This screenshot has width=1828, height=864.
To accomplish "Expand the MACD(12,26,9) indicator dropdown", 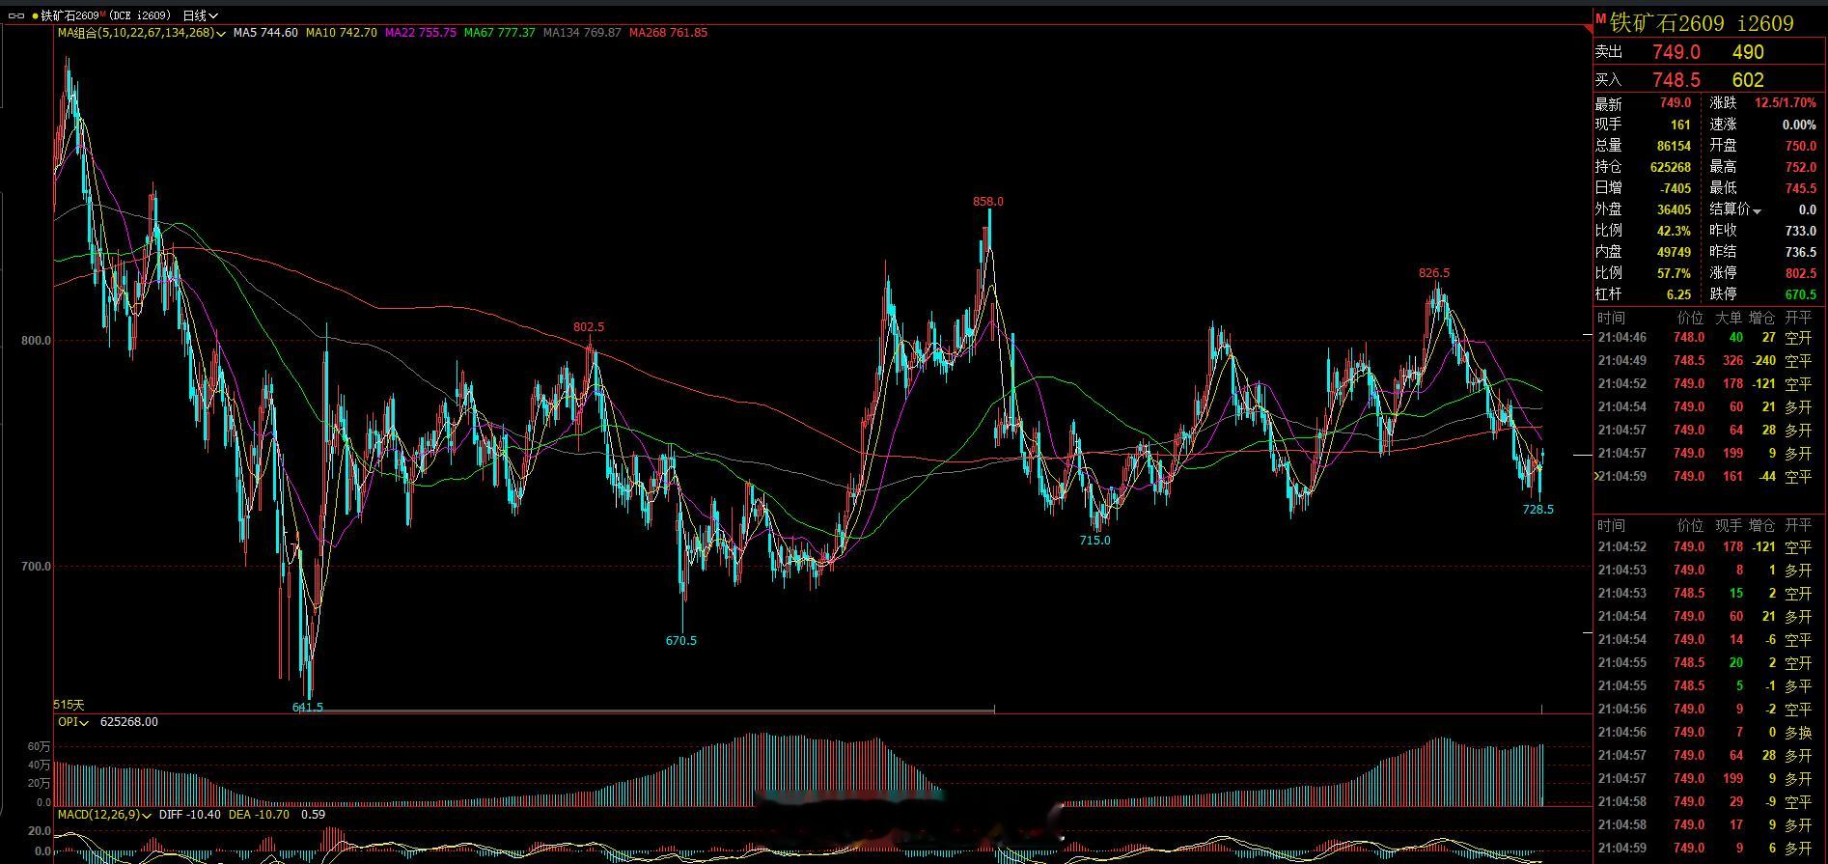I will 147,815.
